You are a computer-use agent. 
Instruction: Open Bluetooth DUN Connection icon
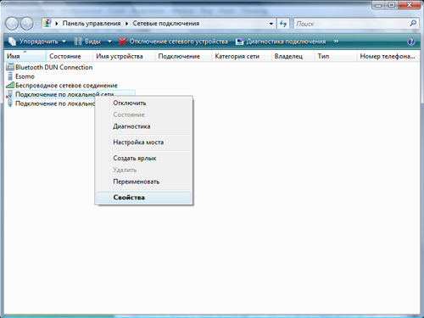click(x=10, y=67)
